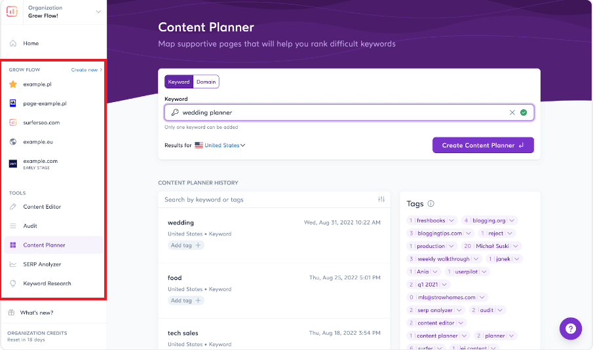
Task: Click the search by keyword or tags field
Action: point(269,200)
